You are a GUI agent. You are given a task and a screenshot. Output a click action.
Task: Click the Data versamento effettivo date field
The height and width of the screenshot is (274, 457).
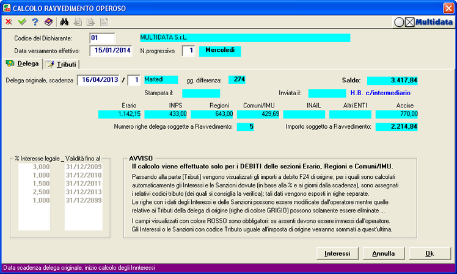(x=111, y=51)
